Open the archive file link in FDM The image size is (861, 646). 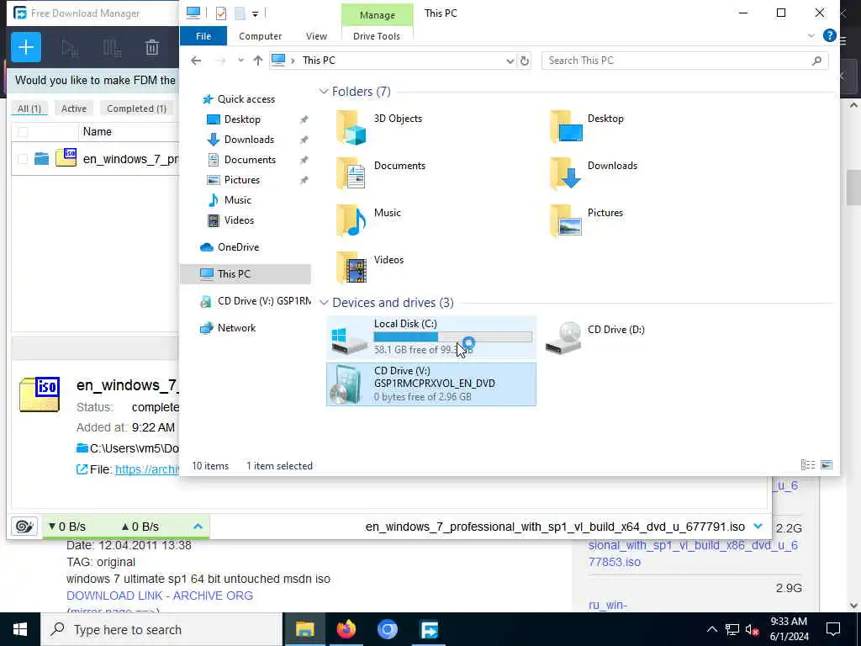point(147,469)
